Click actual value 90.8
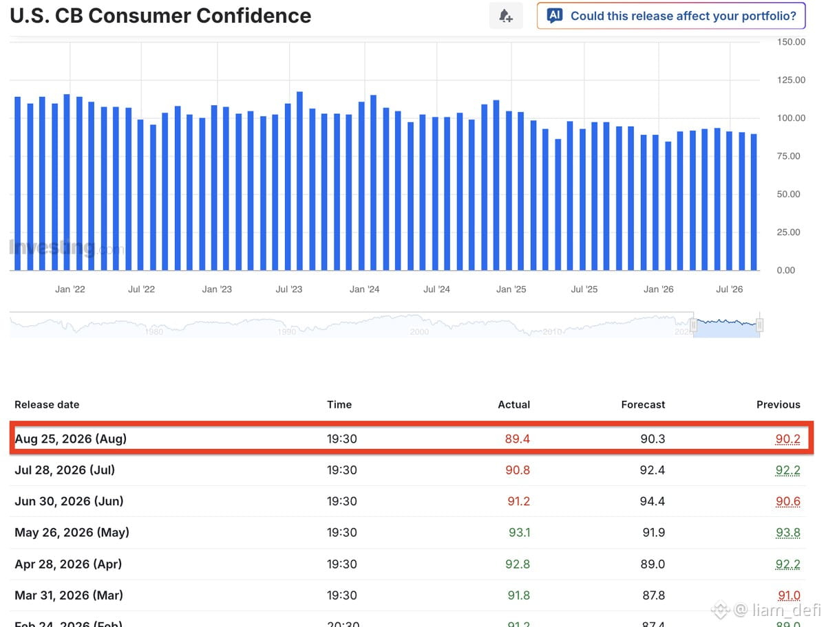This screenshot has width=826, height=627. pyautogui.click(x=518, y=470)
